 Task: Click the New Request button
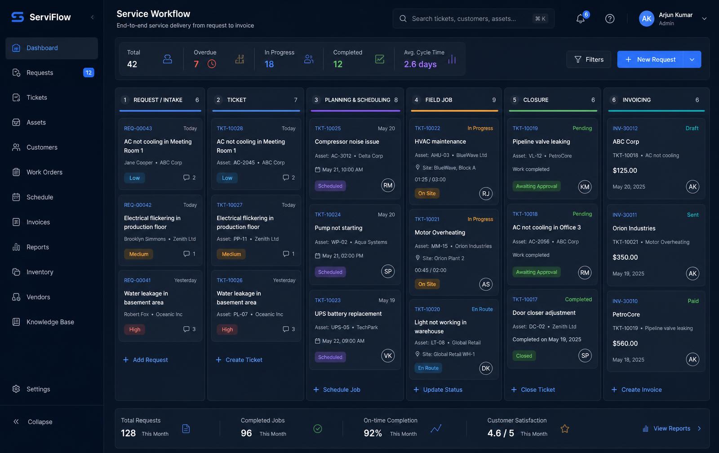coord(650,59)
